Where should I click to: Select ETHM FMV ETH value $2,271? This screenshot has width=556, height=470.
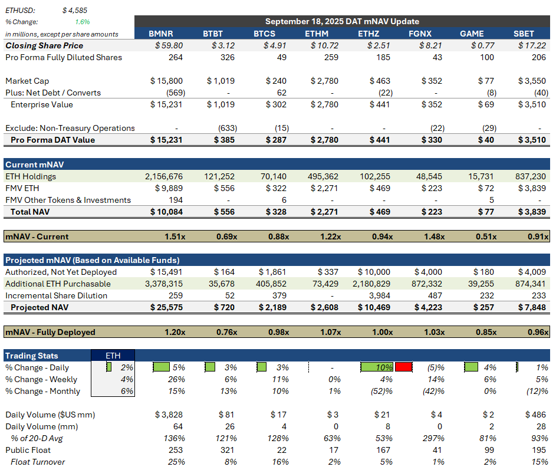point(324,188)
